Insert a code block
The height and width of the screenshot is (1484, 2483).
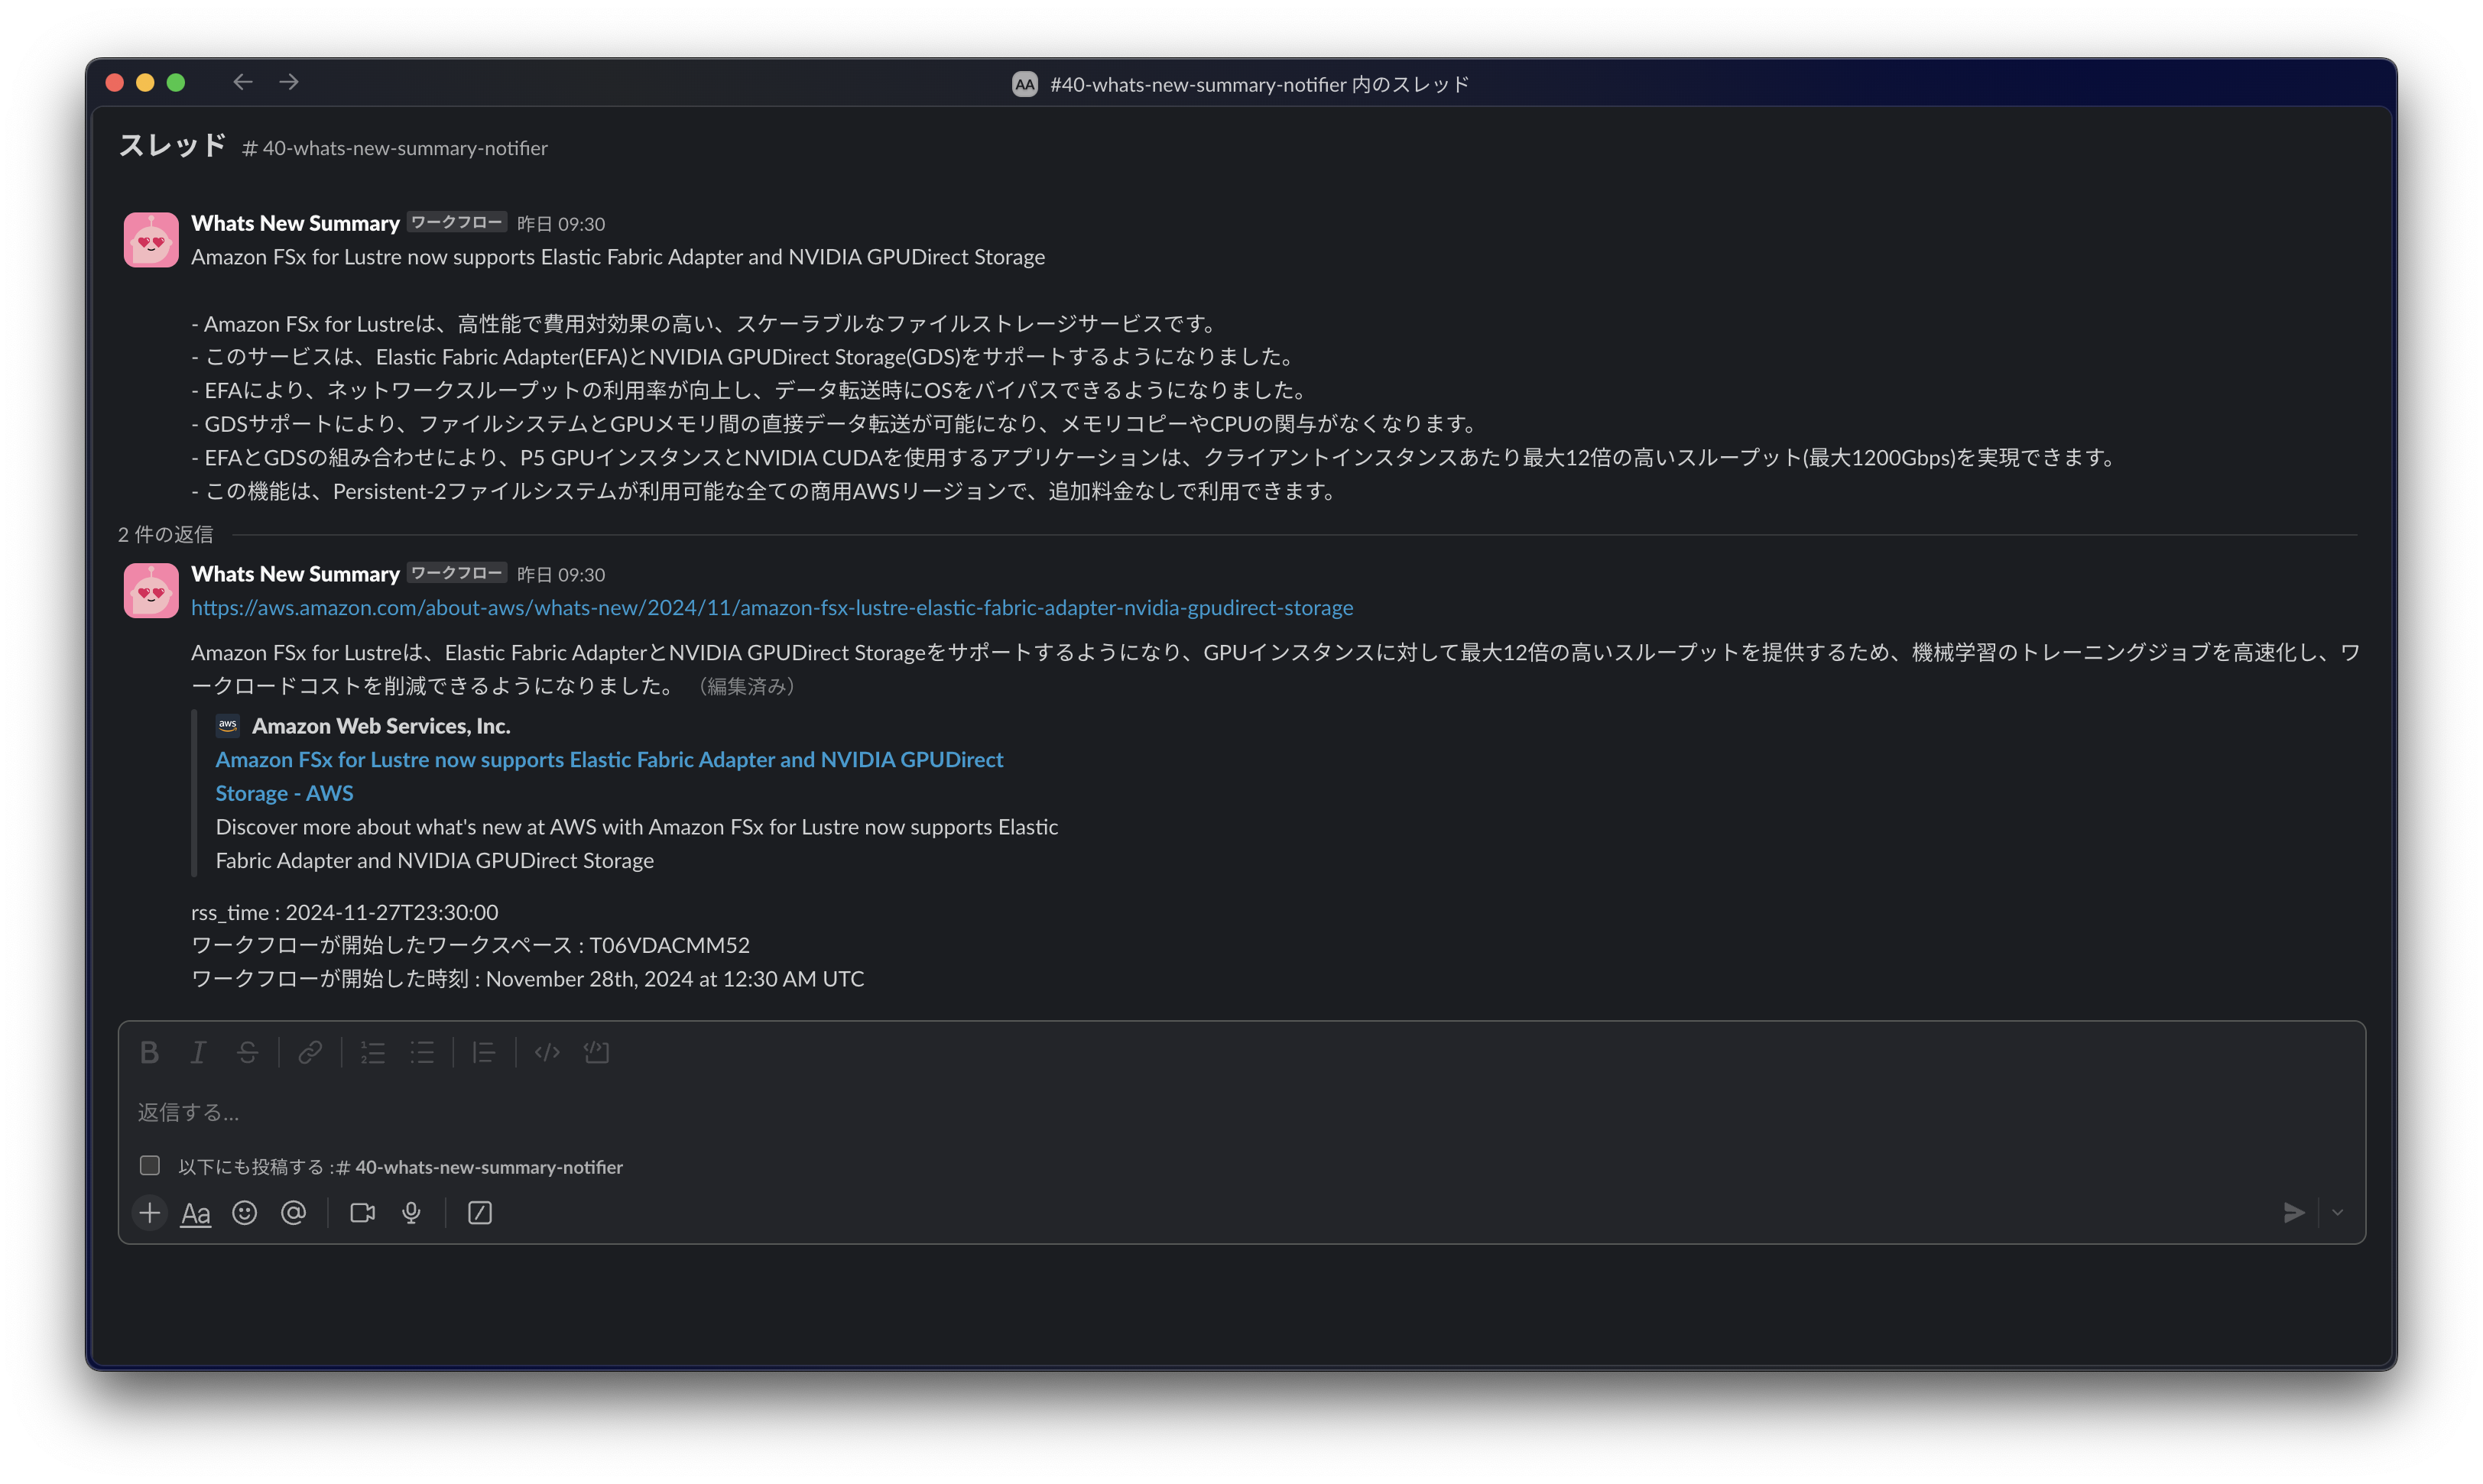596,1052
